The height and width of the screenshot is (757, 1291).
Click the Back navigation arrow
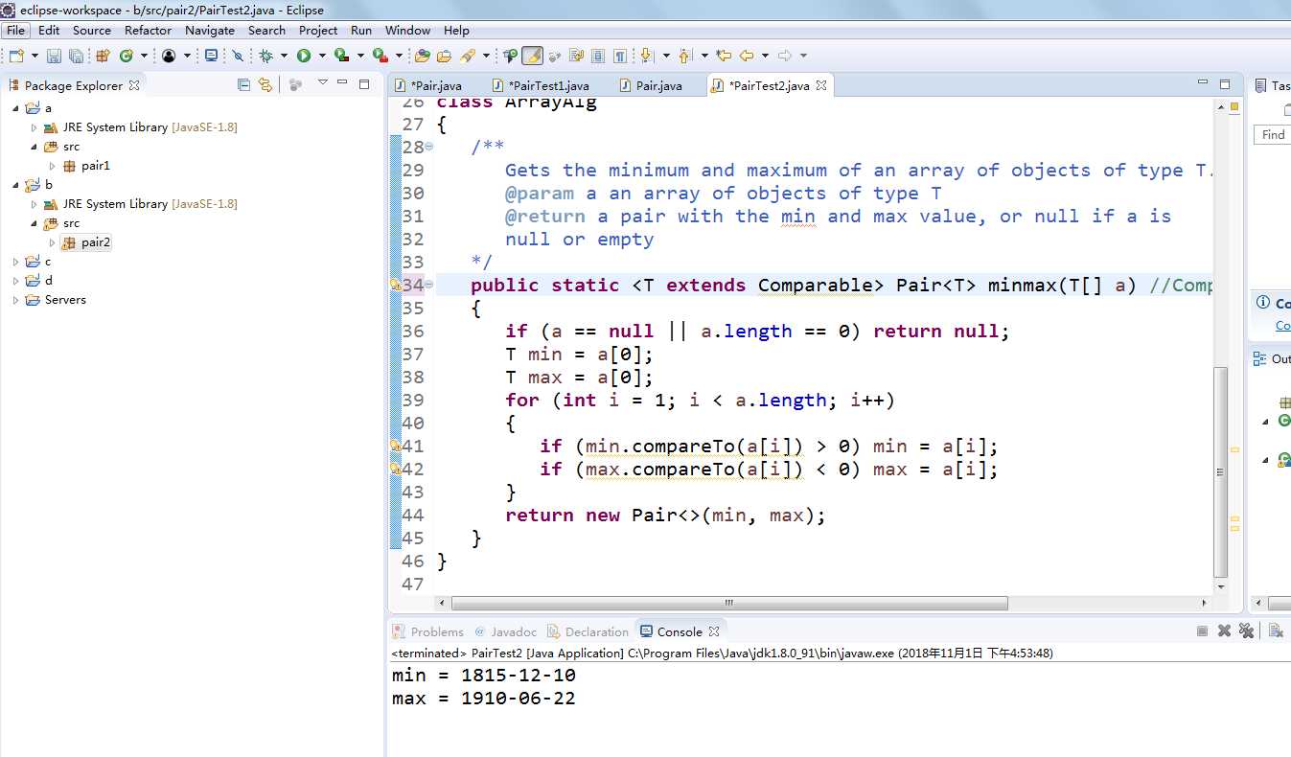tap(746, 56)
